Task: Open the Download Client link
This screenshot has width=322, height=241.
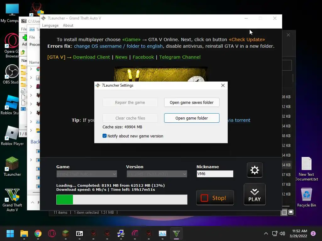Action: coord(92,57)
